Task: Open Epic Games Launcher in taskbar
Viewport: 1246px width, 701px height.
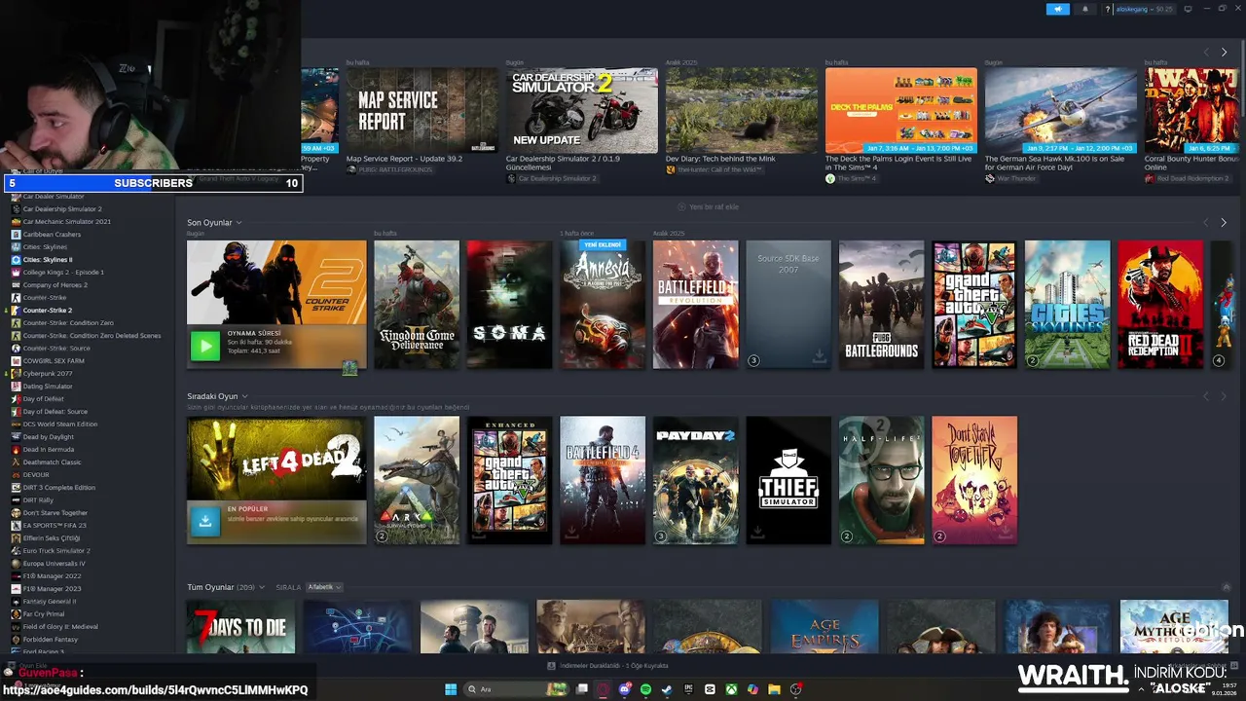Action: click(688, 689)
